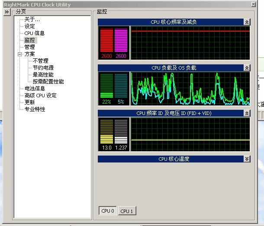The height and width of the screenshot is (226, 264).
Task: Open the 更新 page
Action: coord(29,102)
